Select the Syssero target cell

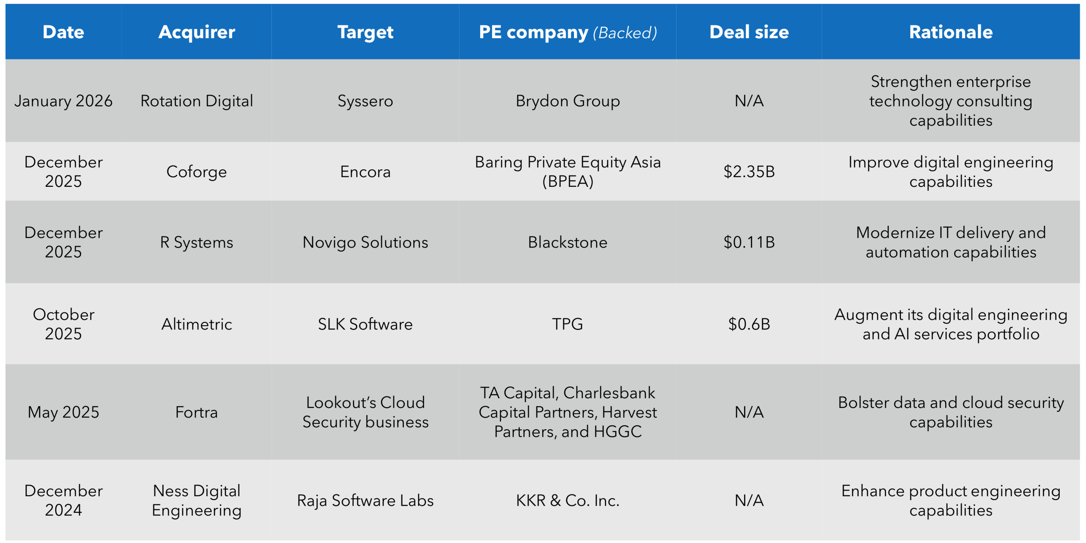[365, 101]
